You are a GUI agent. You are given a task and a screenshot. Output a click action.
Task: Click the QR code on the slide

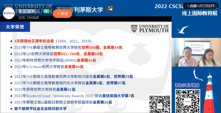click(x=159, y=103)
